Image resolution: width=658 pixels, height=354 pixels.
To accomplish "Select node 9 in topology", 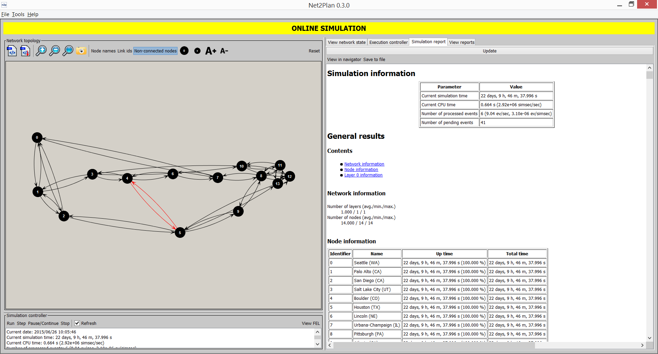I will pyautogui.click(x=238, y=211).
